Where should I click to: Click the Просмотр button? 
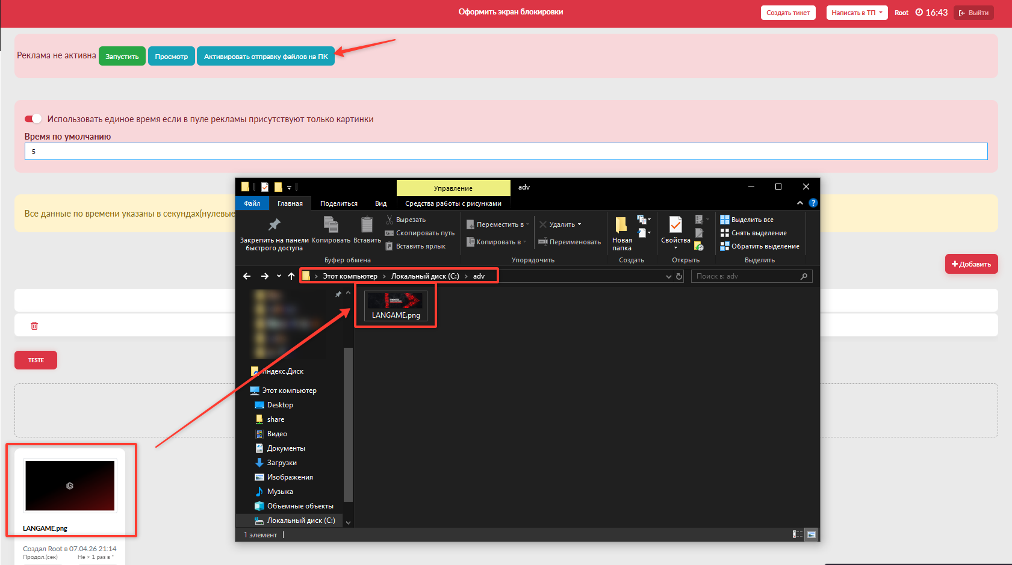(172, 56)
